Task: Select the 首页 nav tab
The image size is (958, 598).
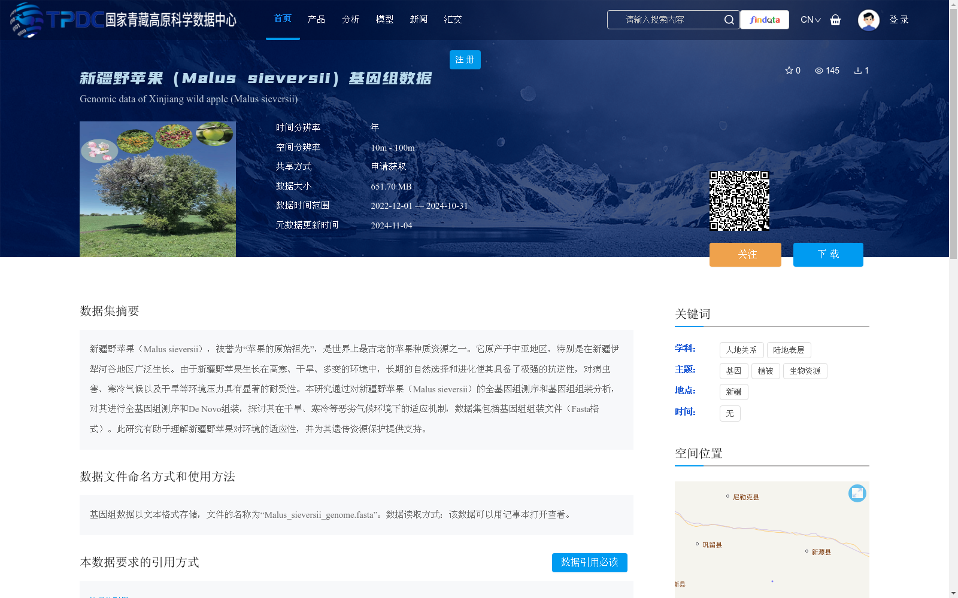Action: tap(283, 19)
